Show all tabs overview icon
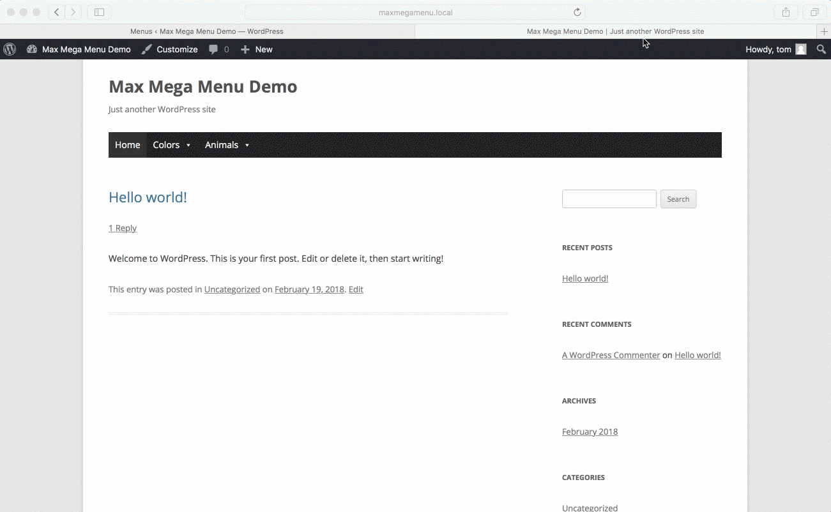Image resolution: width=831 pixels, height=512 pixels. (814, 12)
